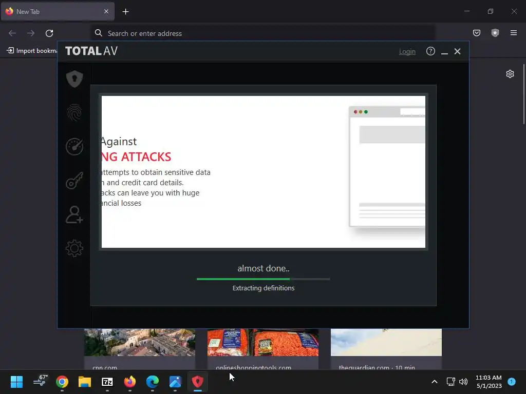
Task: Open a new browser tab with plus
Action: pos(125,12)
